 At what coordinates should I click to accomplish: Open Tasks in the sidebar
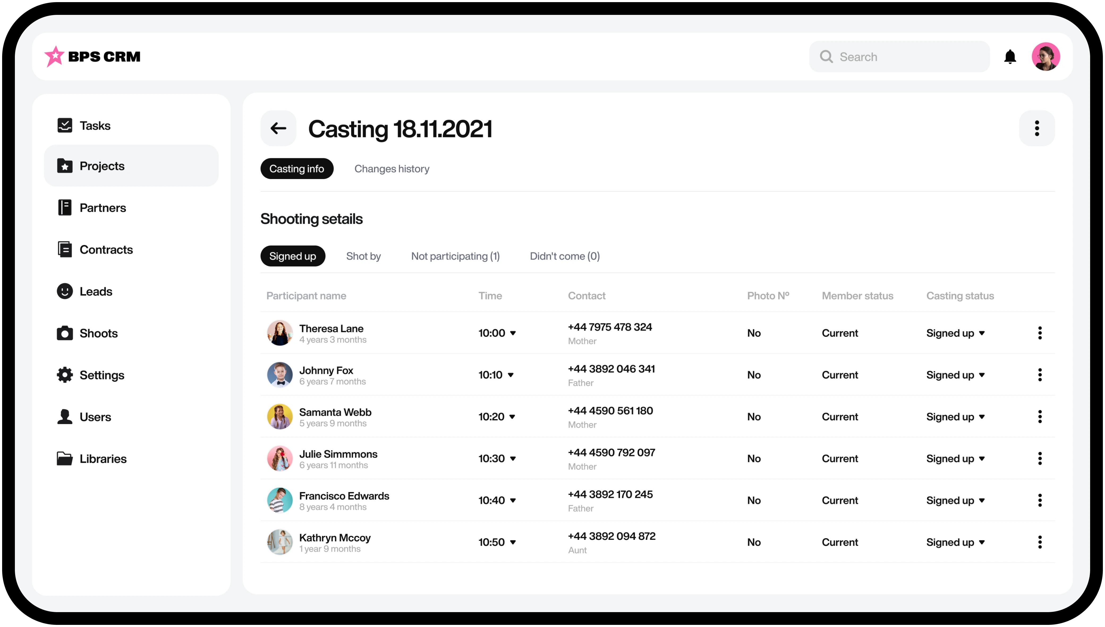[x=131, y=125]
